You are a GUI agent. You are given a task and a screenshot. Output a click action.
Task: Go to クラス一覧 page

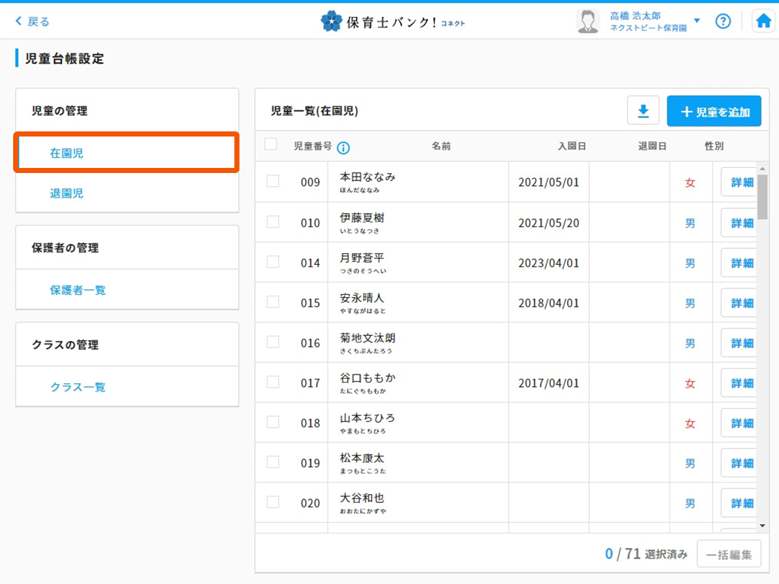point(77,387)
